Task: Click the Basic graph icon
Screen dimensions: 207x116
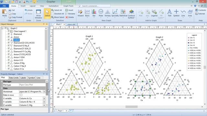Action: [87, 12]
